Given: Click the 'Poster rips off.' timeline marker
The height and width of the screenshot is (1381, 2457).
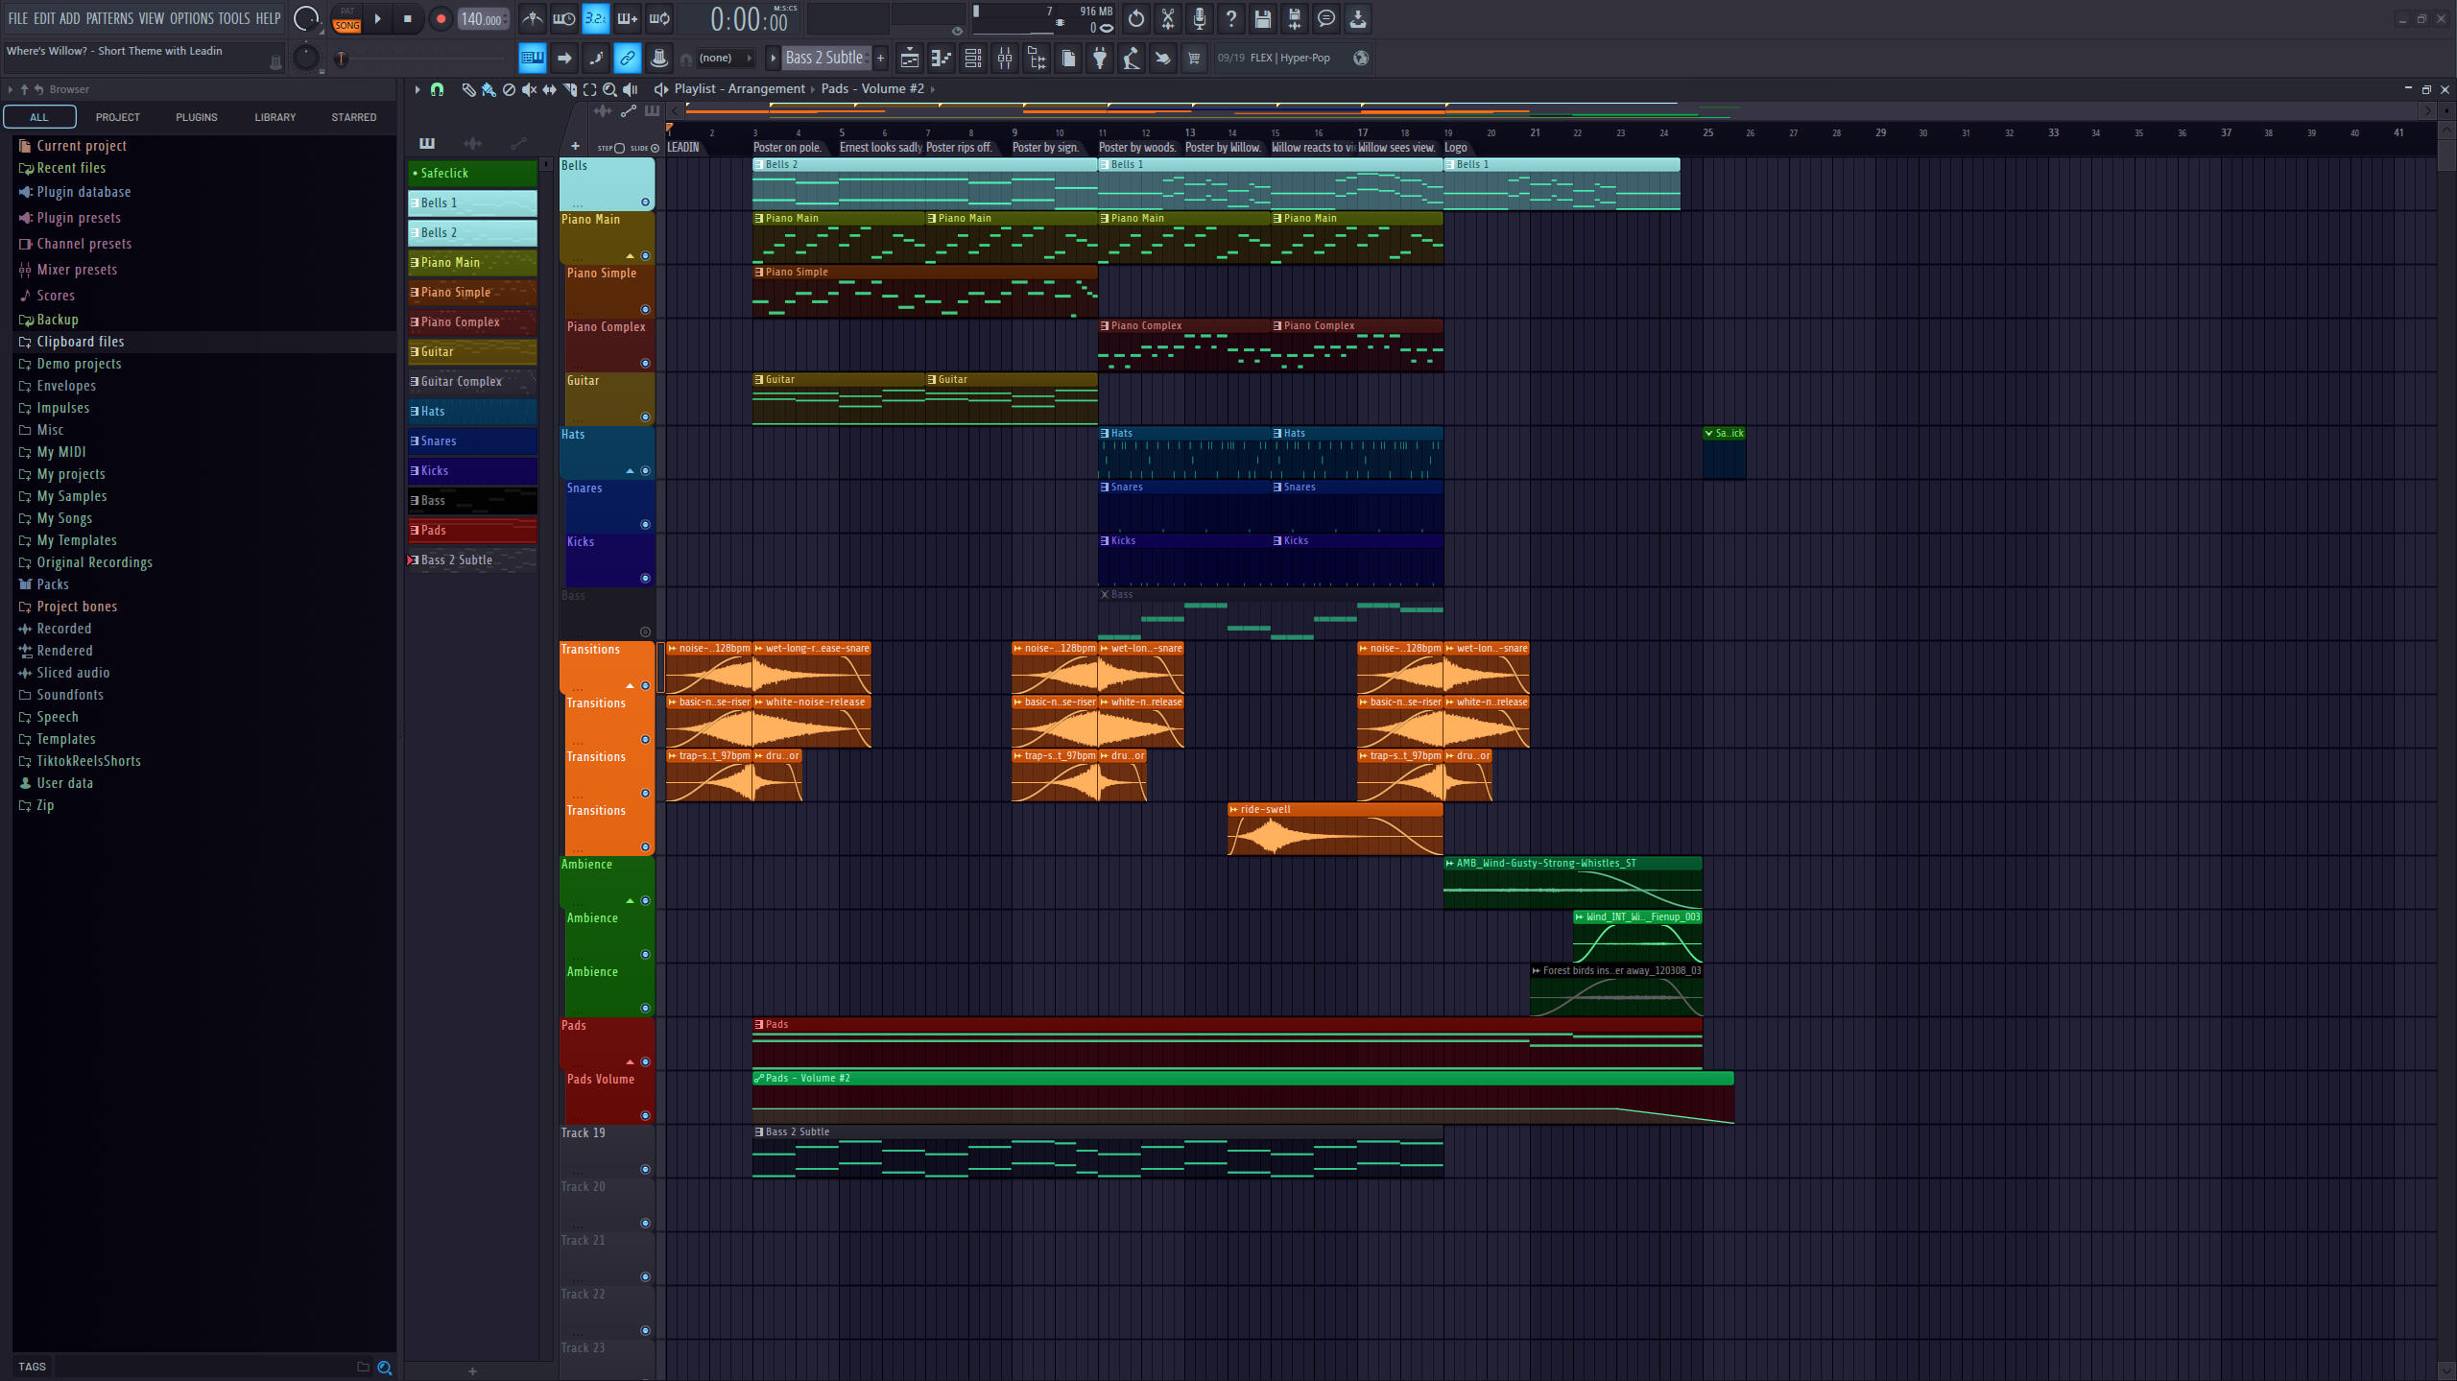Looking at the screenshot, I should click(x=958, y=147).
